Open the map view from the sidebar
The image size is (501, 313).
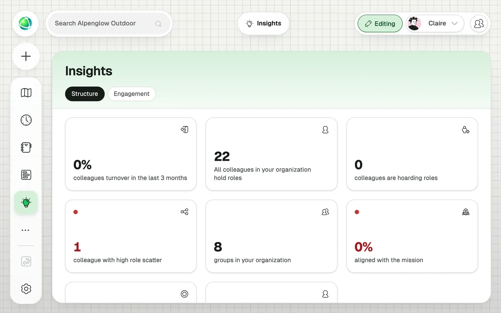tap(26, 93)
